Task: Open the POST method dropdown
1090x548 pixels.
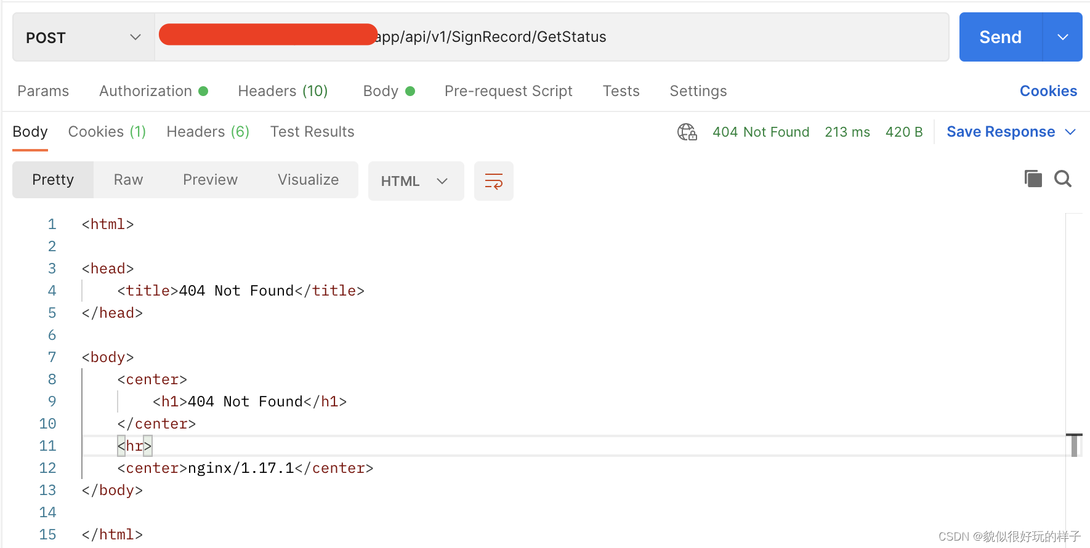Action: click(x=83, y=38)
